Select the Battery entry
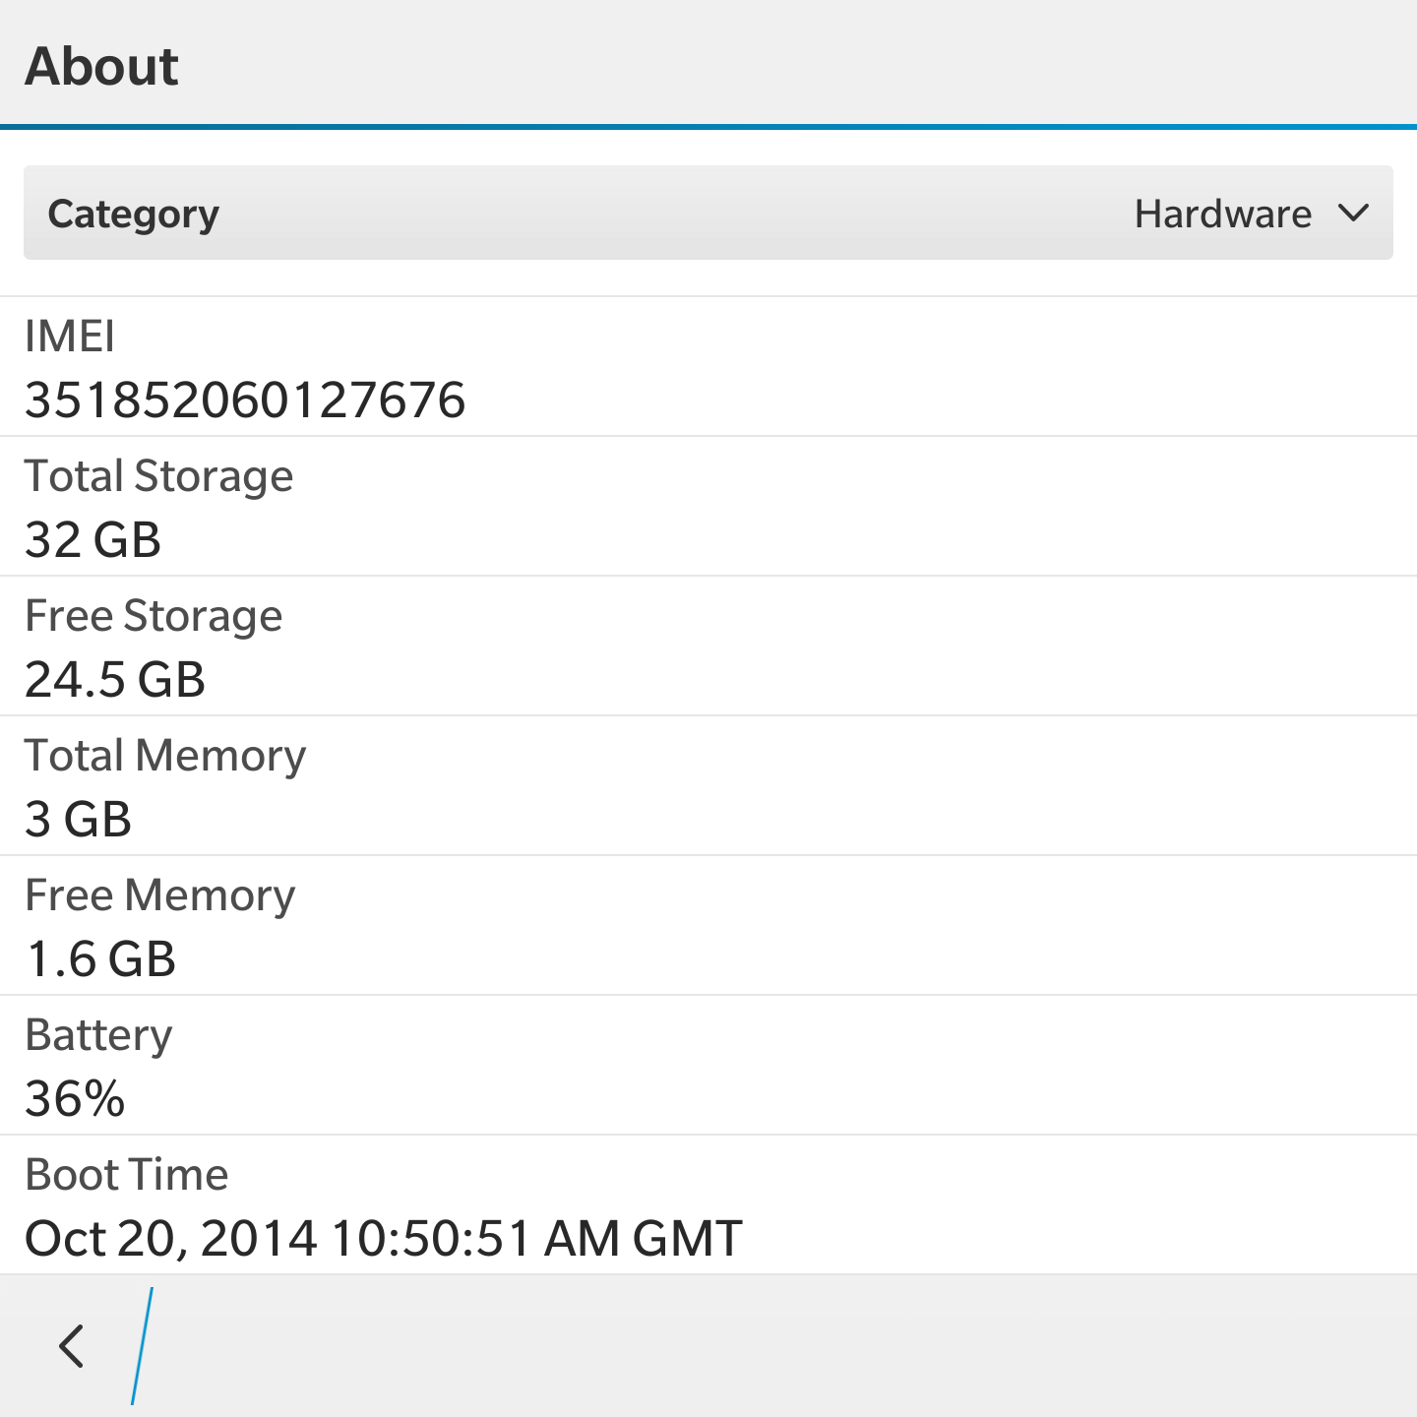This screenshot has height=1417, width=1417. 708,1065
